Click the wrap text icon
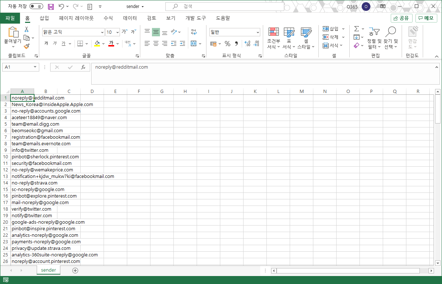 point(194,32)
